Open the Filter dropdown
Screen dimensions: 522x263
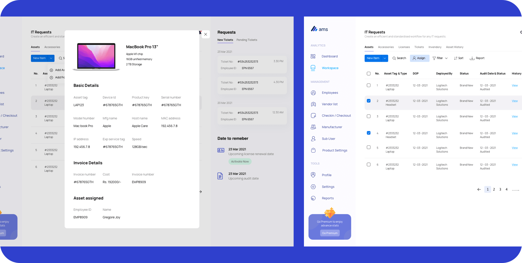pos(440,58)
